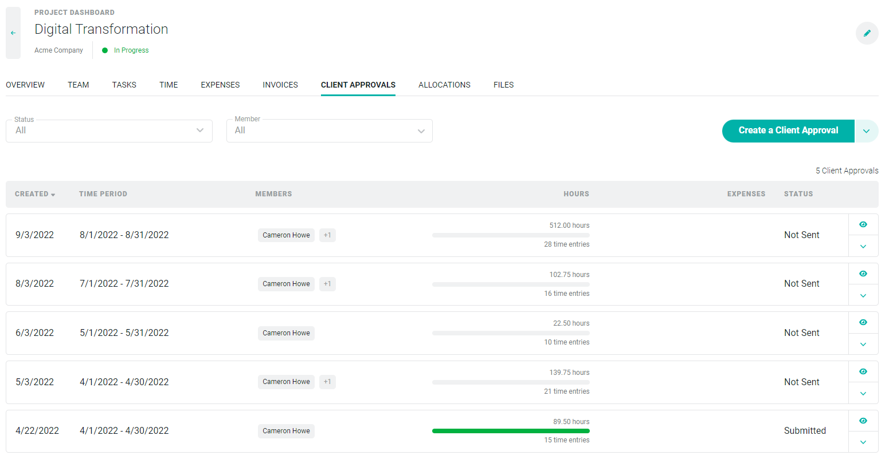
Task: View the 4/22/2022 approval via eye icon
Action: point(863,421)
